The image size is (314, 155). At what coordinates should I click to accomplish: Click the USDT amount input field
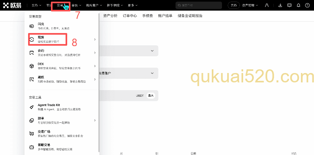point(129,95)
